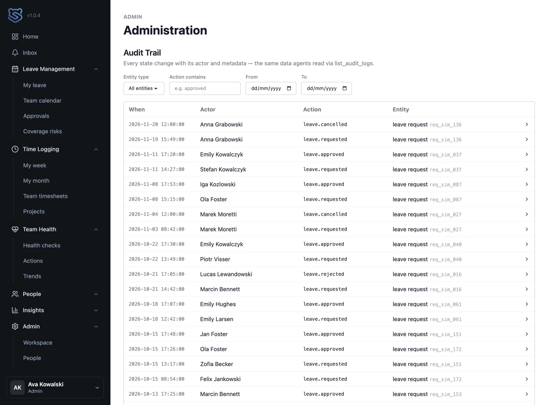Click the app logo icon
Viewport: 548px width, 405px height.
point(15,15)
